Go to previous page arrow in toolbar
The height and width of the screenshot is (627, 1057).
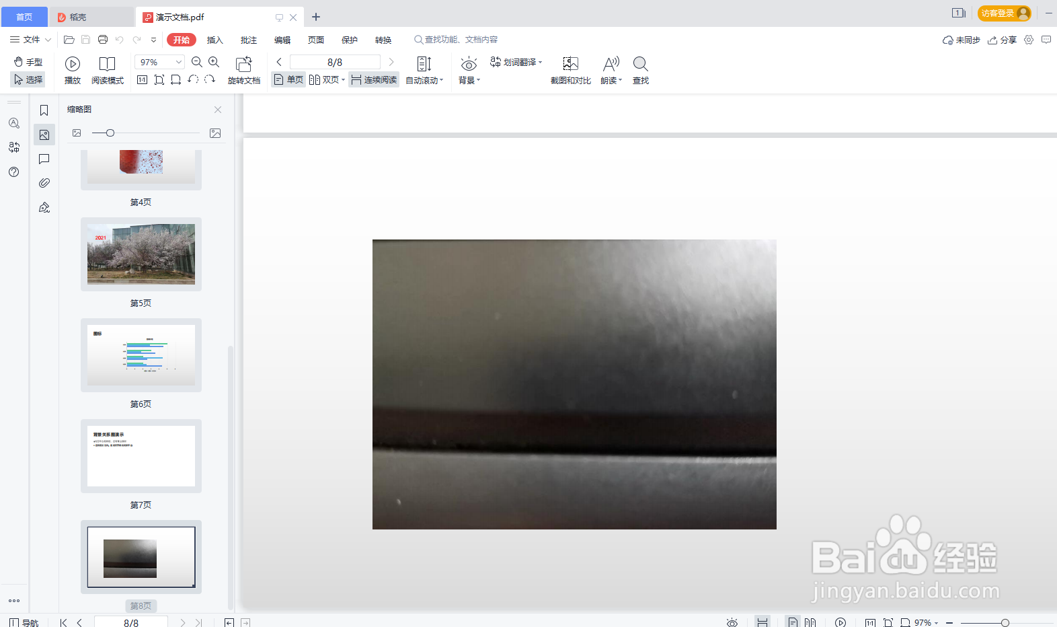point(279,62)
